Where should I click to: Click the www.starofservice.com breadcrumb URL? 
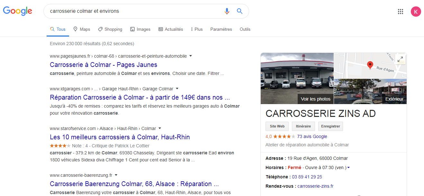[103, 128]
